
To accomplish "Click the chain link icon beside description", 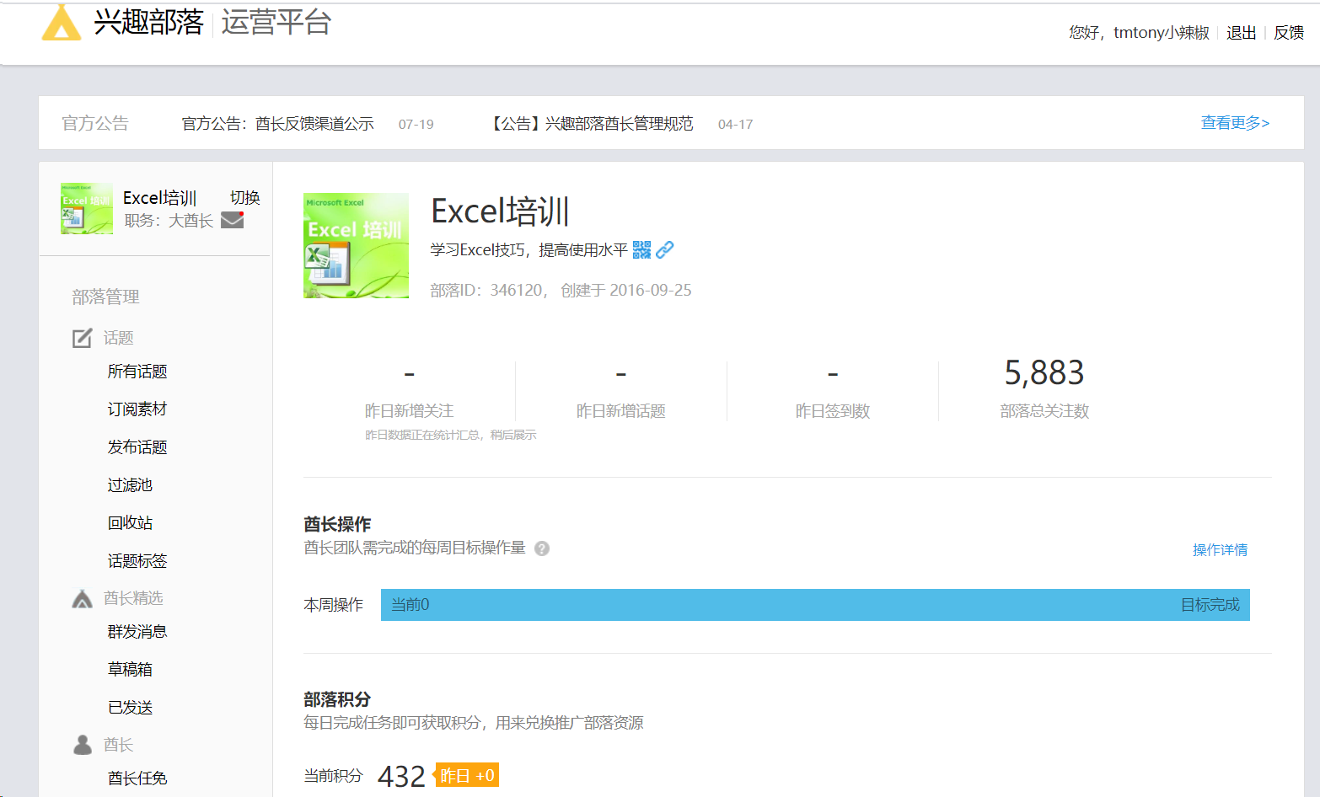I will [x=665, y=249].
